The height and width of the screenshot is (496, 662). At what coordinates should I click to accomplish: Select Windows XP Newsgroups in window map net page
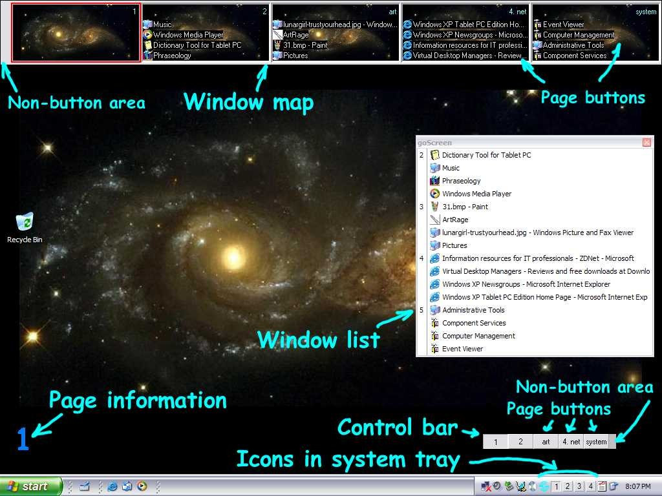465,35
